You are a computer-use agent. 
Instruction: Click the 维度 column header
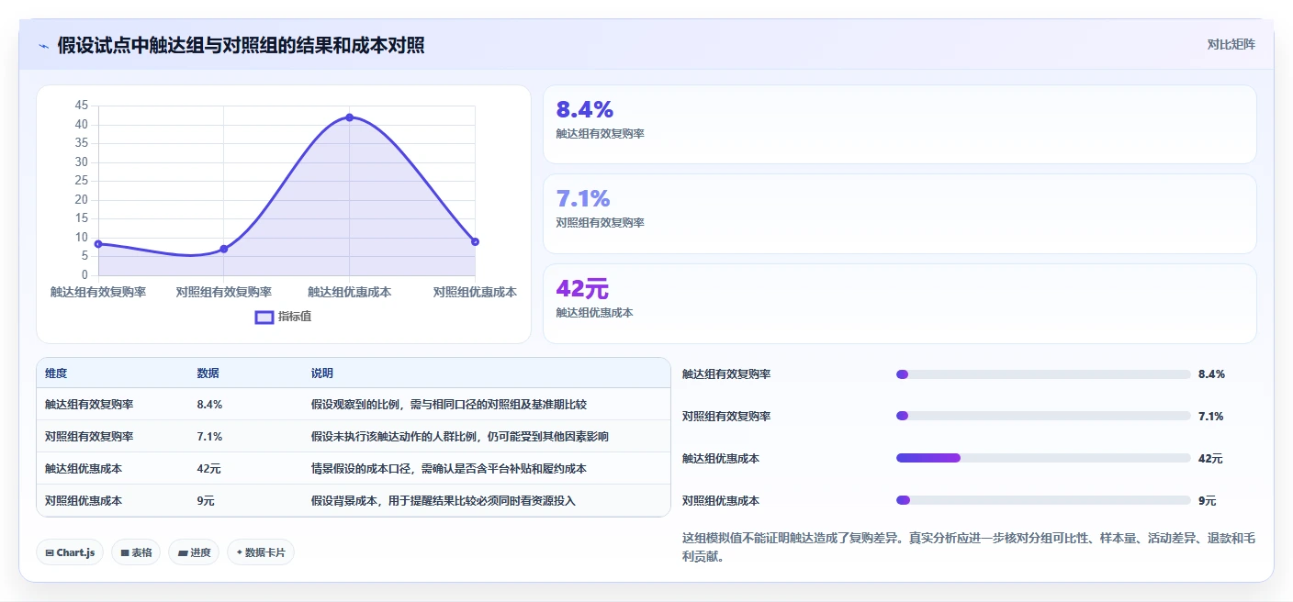(x=56, y=373)
